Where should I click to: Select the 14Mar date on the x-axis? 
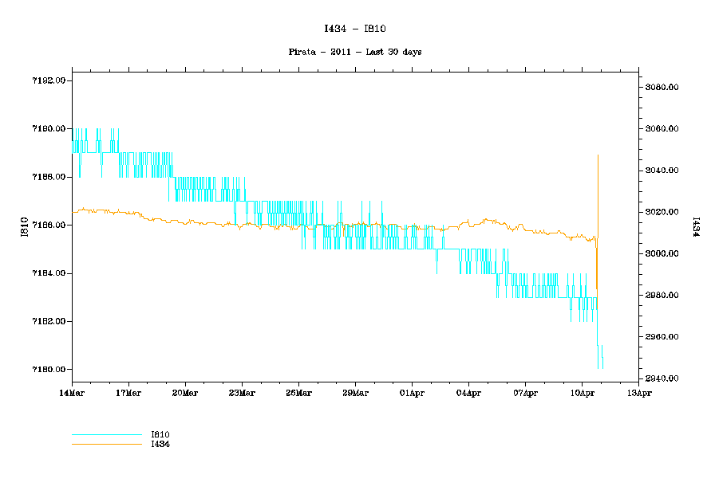(72, 393)
